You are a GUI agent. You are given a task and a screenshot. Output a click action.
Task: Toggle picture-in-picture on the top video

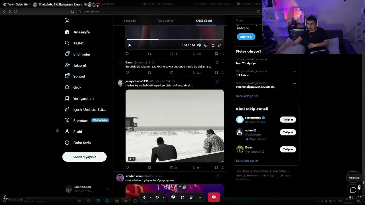tap(213, 45)
